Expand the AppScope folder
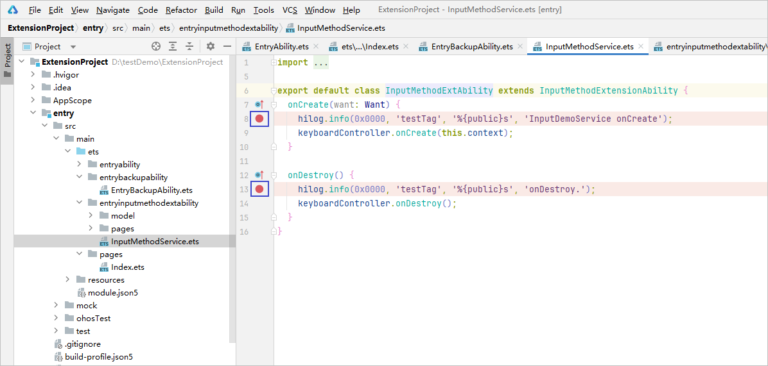768x366 pixels. pos(33,101)
